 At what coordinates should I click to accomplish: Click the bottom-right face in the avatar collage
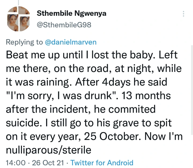click(25, 24)
